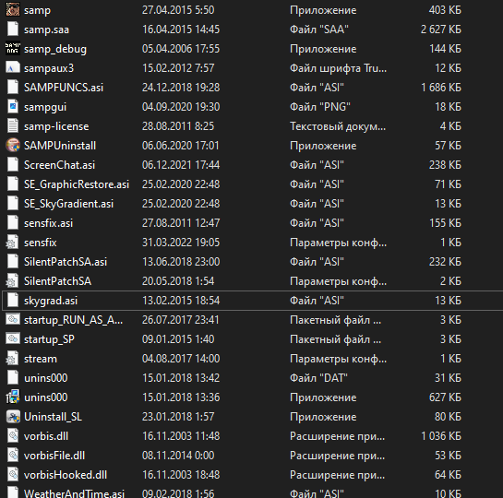The image size is (503, 498).
Task: Select the Uninstall_SL application icon
Action: click(x=13, y=417)
